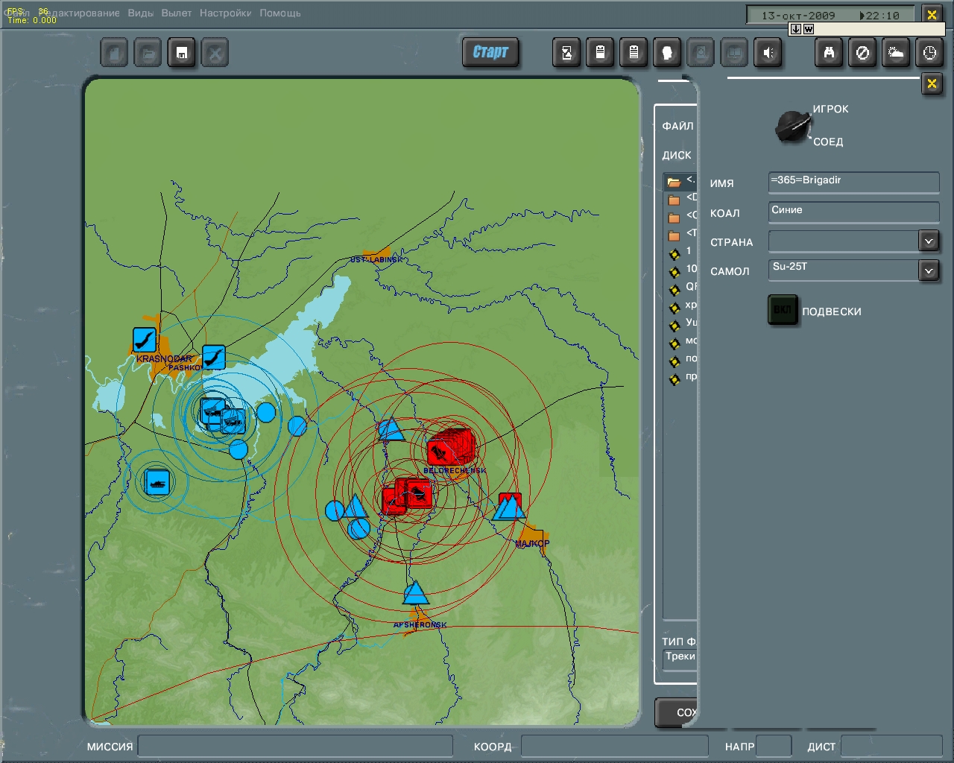
Task: Click the speaker sound icon
Action: [768, 53]
